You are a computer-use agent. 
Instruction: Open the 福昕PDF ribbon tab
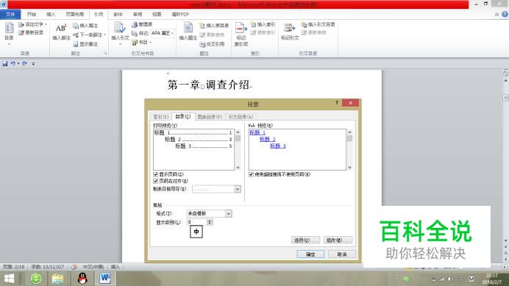[x=180, y=14]
